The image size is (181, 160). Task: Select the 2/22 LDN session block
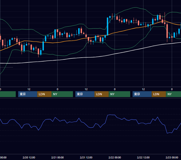159,94
